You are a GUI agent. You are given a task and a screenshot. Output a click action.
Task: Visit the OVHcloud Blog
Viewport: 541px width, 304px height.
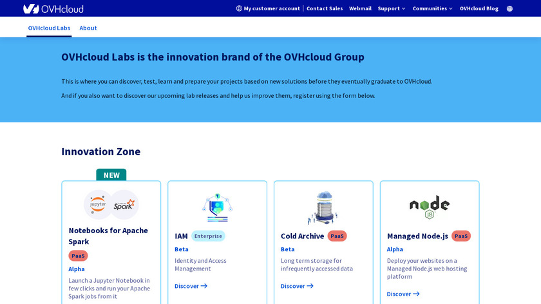point(479,8)
